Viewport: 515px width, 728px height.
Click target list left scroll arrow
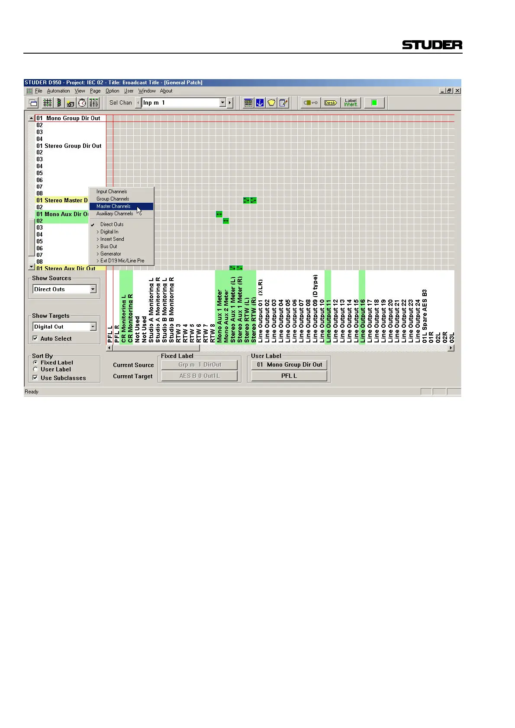click(109, 348)
